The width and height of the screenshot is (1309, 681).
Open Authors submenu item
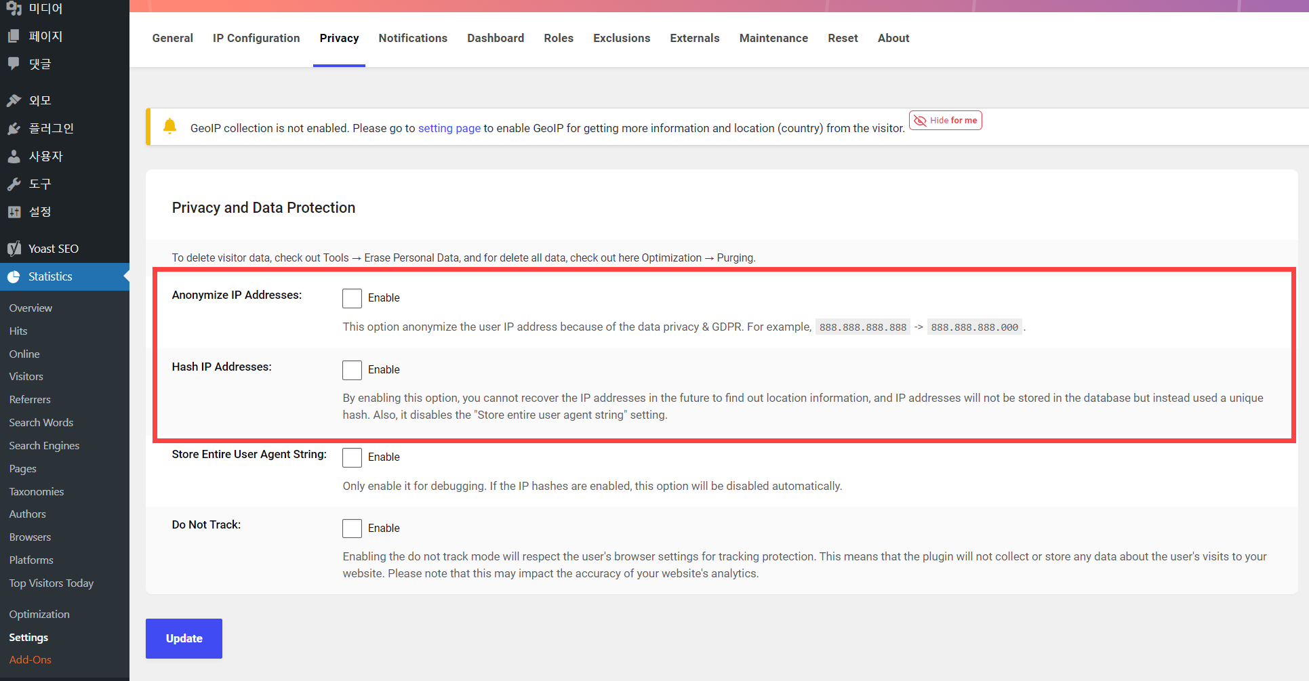click(27, 514)
